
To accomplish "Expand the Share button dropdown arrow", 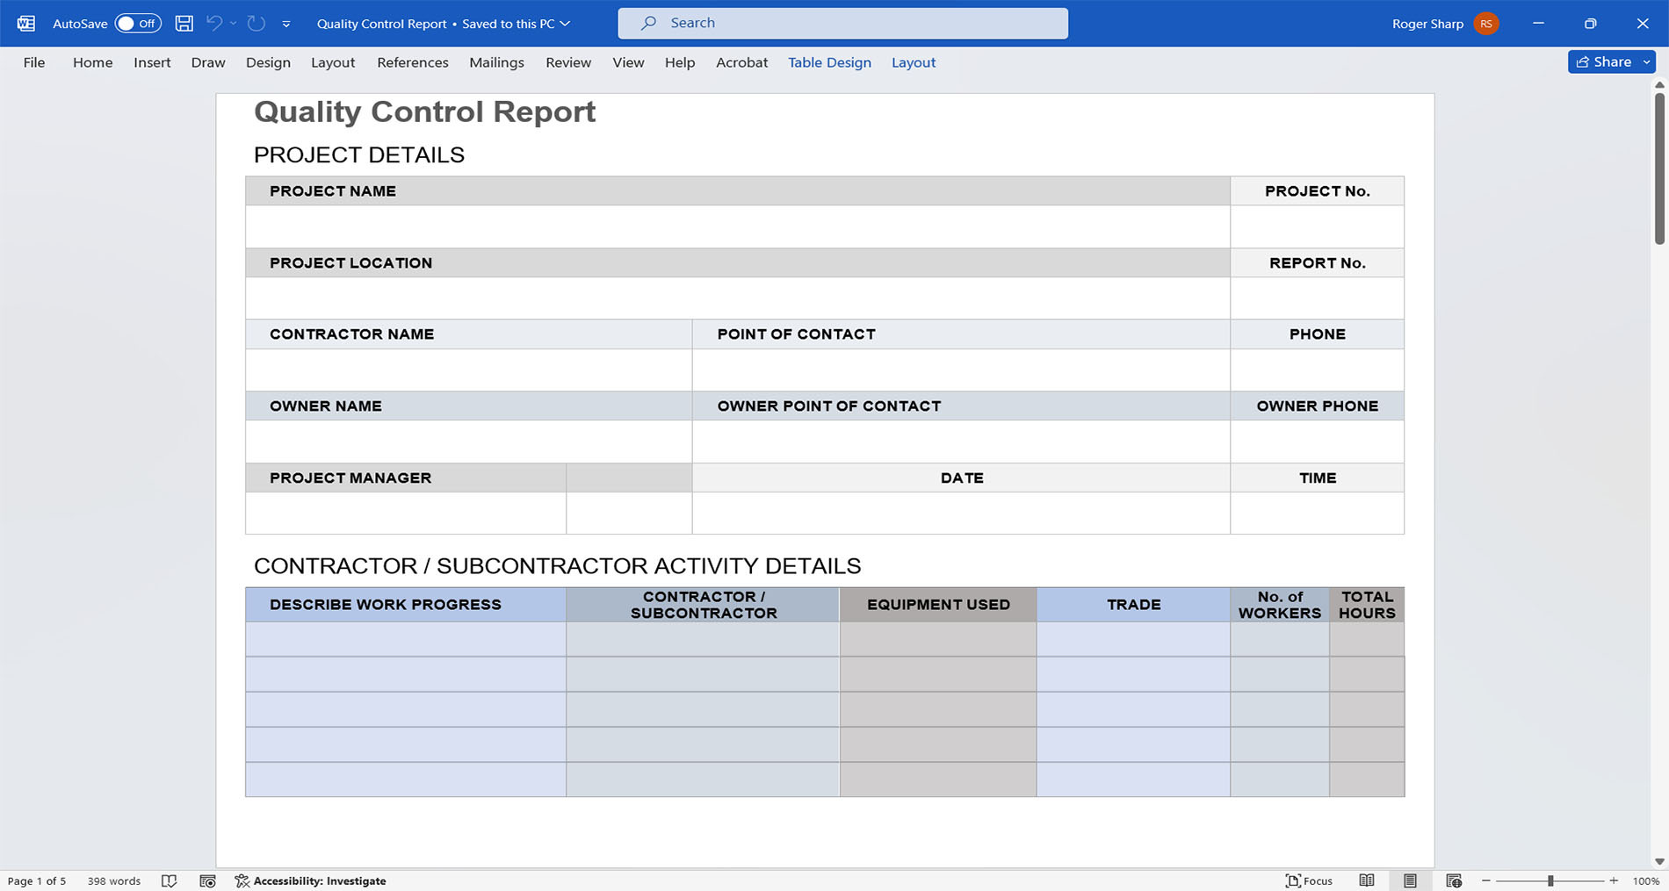I will (1647, 61).
